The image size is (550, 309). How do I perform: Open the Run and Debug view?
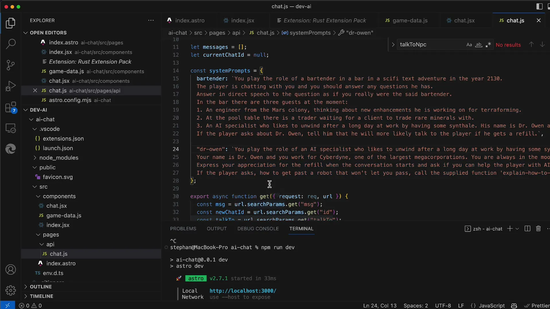tap(11, 86)
